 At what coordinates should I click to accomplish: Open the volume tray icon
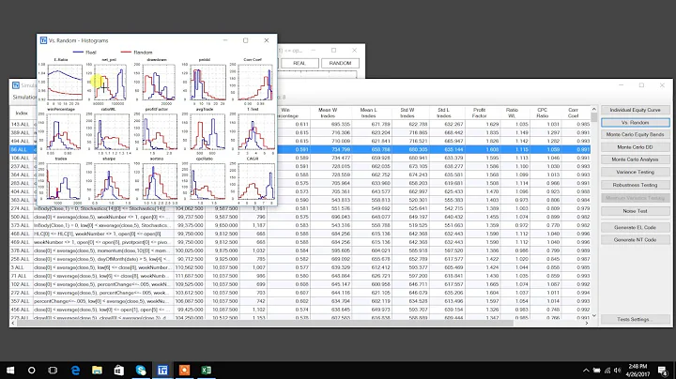coord(618,371)
